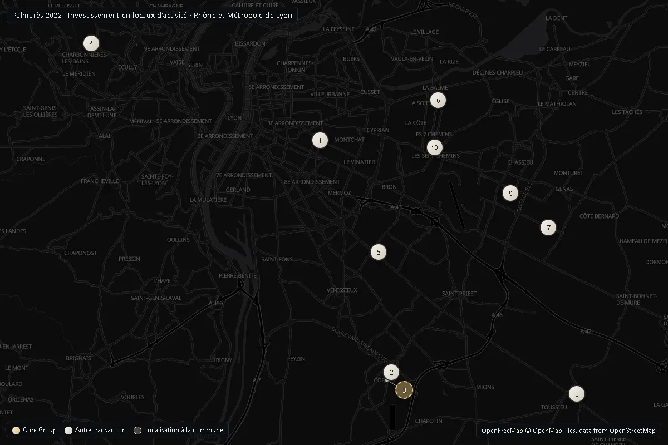Select map marker number 2 near Corbas
The height and width of the screenshot is (445, 668).
(x=391, y=373)
